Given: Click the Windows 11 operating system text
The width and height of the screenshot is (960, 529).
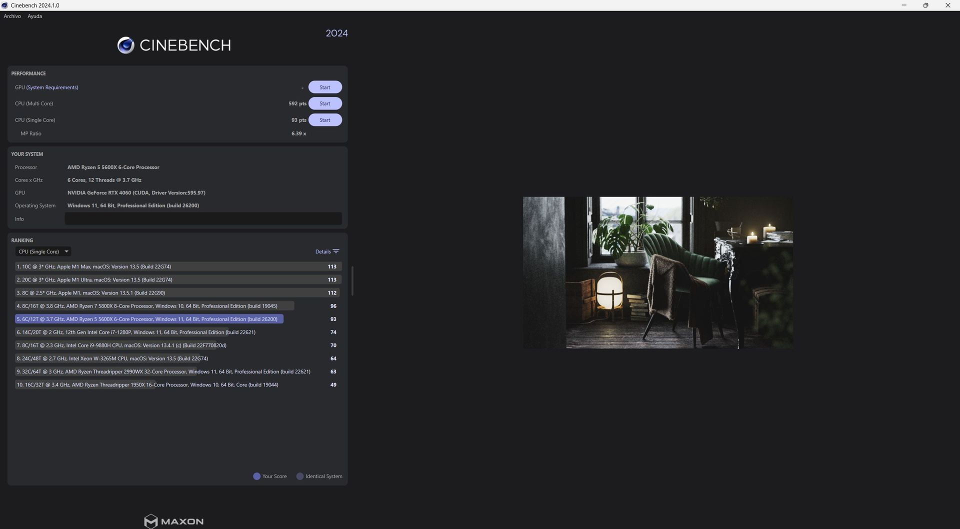Looking at the screenshot, I should click(x=133, y=205).
